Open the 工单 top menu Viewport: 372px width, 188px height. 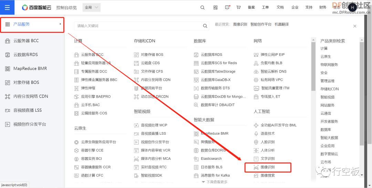point(265,7)
